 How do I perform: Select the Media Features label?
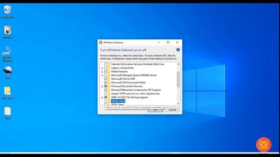click(119, 72)
